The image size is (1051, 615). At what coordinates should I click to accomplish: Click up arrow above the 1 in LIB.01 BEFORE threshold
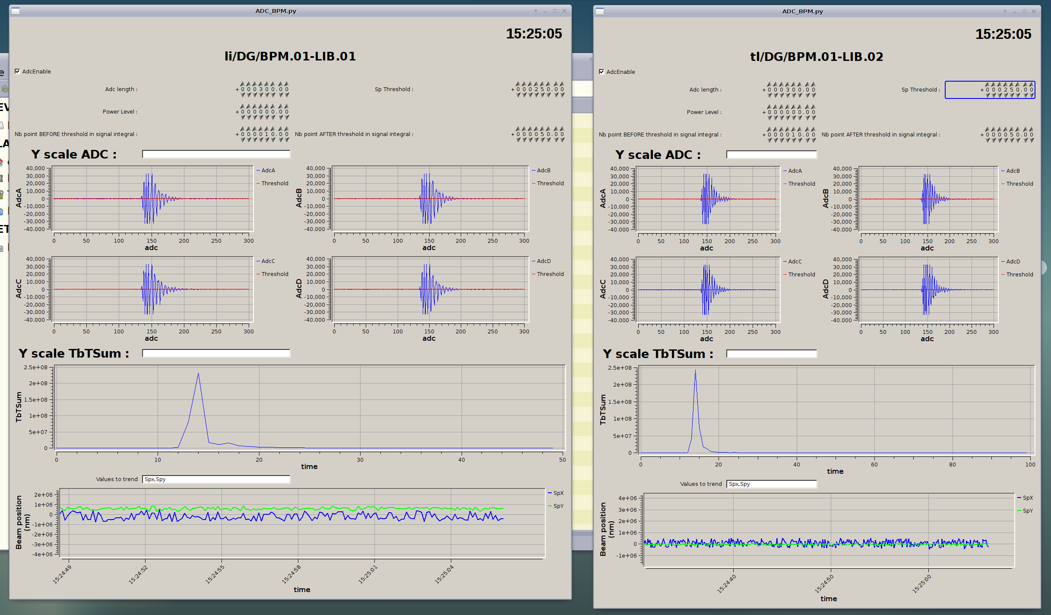click(267, 129)
